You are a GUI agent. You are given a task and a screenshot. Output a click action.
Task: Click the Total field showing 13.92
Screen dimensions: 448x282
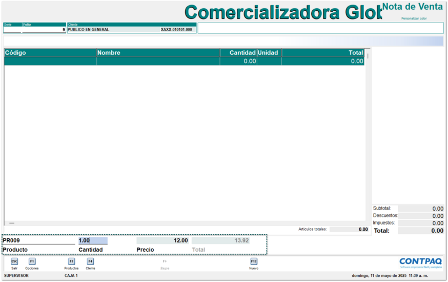coord(220,240)
